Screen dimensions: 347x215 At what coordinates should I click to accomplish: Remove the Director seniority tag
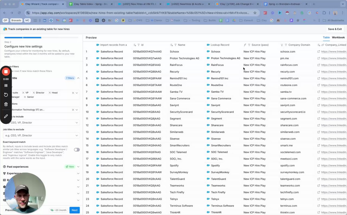(34, 93)
